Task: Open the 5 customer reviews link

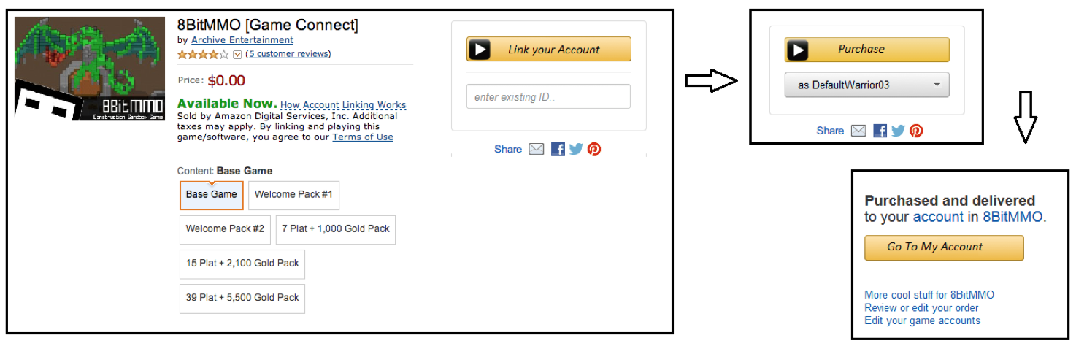Action: click(288, 54)
